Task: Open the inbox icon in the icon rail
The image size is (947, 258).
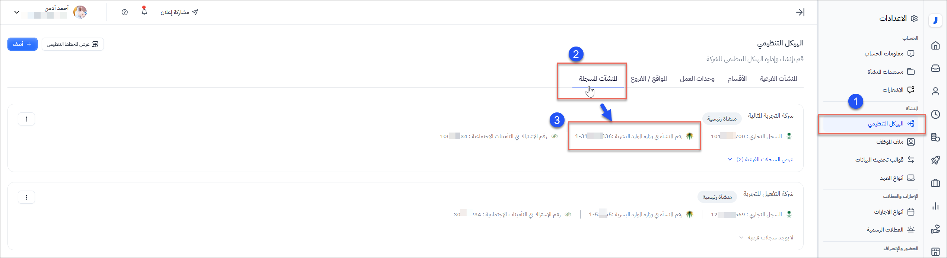Action: [935, 68]
